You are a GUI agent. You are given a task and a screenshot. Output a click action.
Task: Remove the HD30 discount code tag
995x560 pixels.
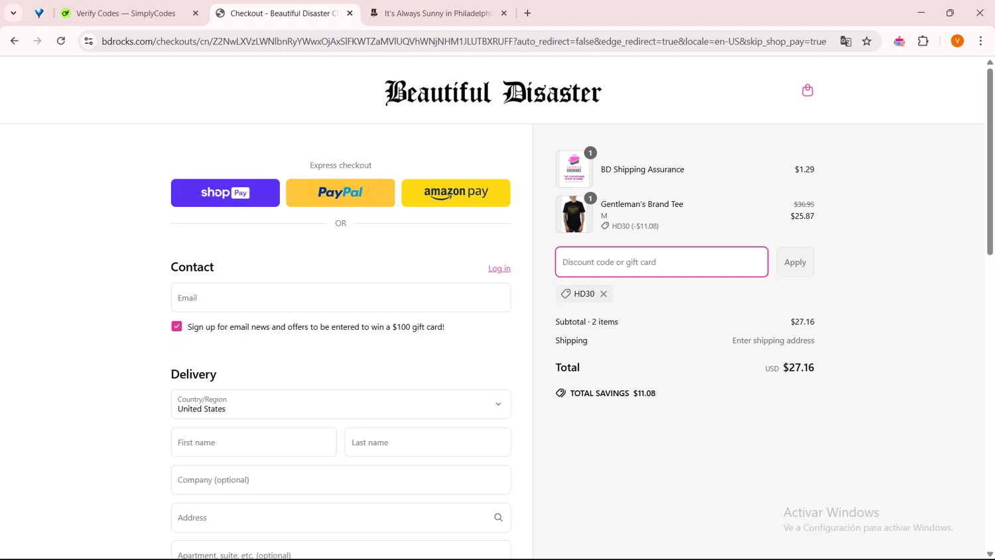coord(604,294)
